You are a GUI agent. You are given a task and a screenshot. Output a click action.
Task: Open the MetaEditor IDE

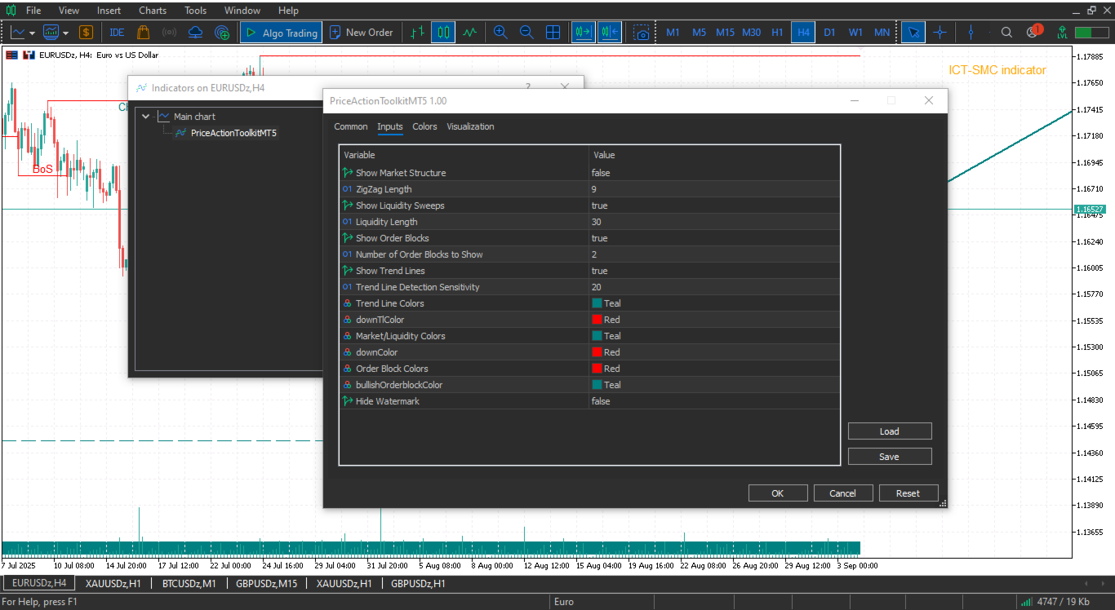[117, 33]
